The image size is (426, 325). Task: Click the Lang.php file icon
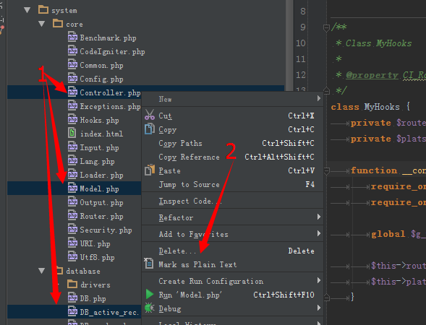point(72,160)
